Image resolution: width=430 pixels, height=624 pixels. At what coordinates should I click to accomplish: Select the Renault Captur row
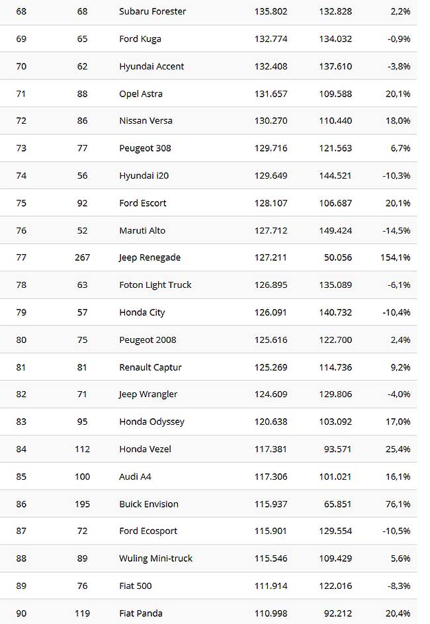coord(208,367)
